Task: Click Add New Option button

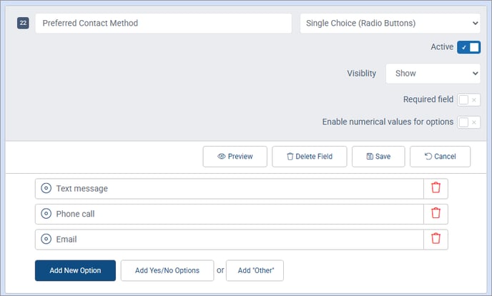Action: [75, 270]
